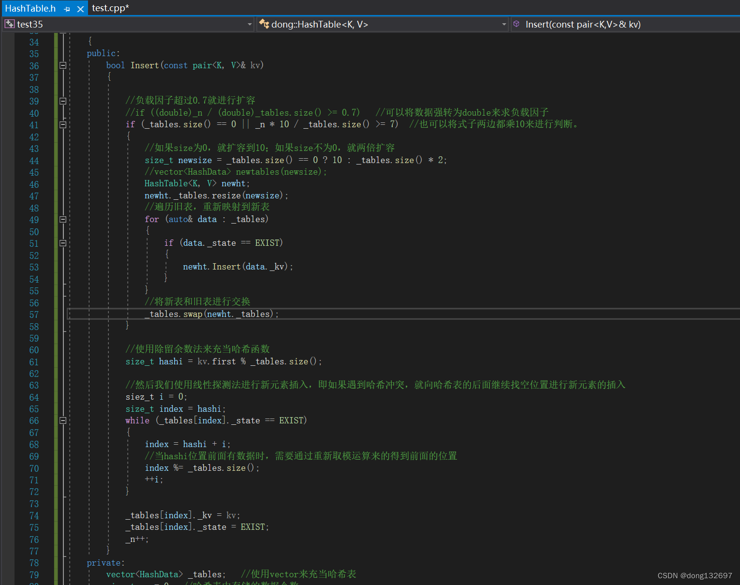Screen dimensions: 740x585
Task: Click line number 61 in the gutter
Action: click(34, 362)
